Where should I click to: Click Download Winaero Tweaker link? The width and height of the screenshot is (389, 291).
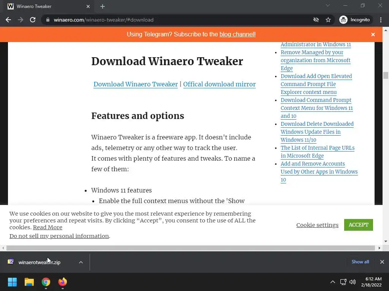click(136, 84)
